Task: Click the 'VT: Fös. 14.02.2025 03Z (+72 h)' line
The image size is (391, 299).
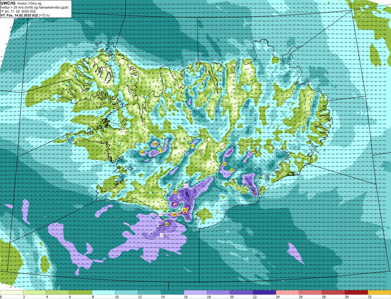Action: coord(25,15)
